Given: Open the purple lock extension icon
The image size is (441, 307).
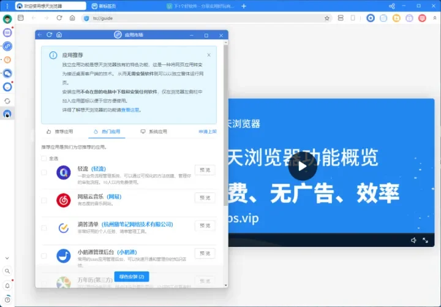Looking at the screenshot, I should click(409, 18).
